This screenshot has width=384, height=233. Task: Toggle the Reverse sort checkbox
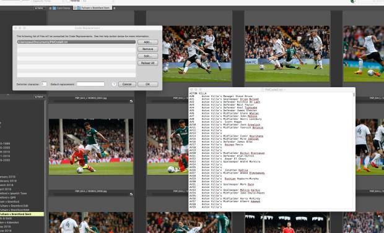[x=68, y=1]
